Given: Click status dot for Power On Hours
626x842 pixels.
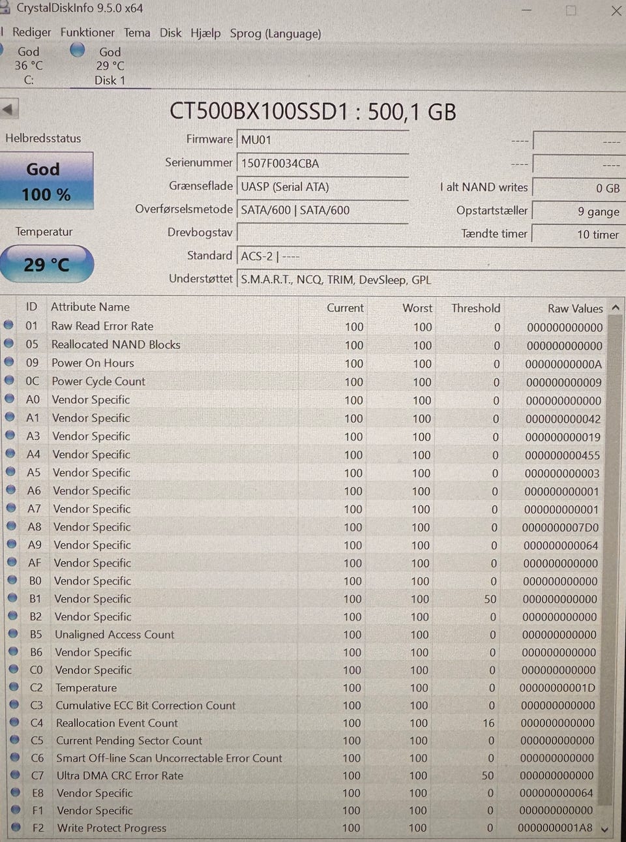Looking at the screenshot, I should pos(9,361).
